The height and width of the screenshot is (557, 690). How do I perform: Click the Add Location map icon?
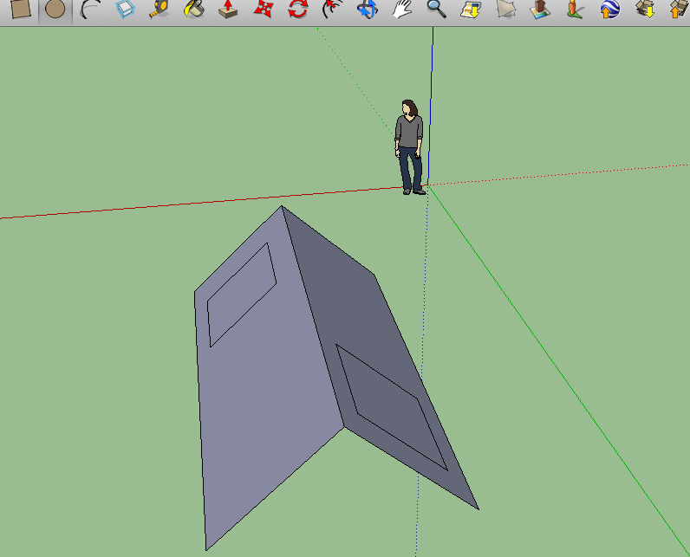(x=471, y=10)
